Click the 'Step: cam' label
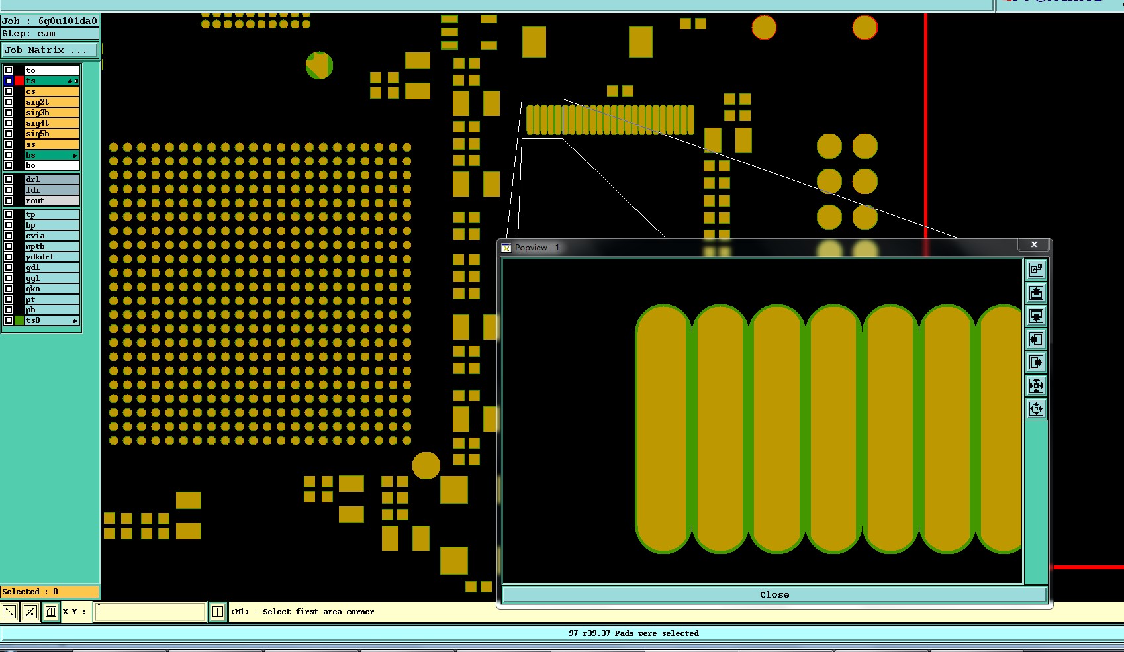 point(29,33)
